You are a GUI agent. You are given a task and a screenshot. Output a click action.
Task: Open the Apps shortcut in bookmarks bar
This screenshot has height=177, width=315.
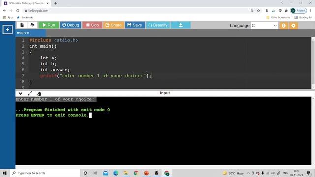pos(8,18)
